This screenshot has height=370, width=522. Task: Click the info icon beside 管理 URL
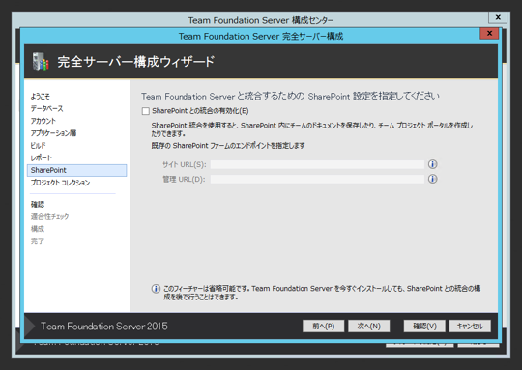432,179
